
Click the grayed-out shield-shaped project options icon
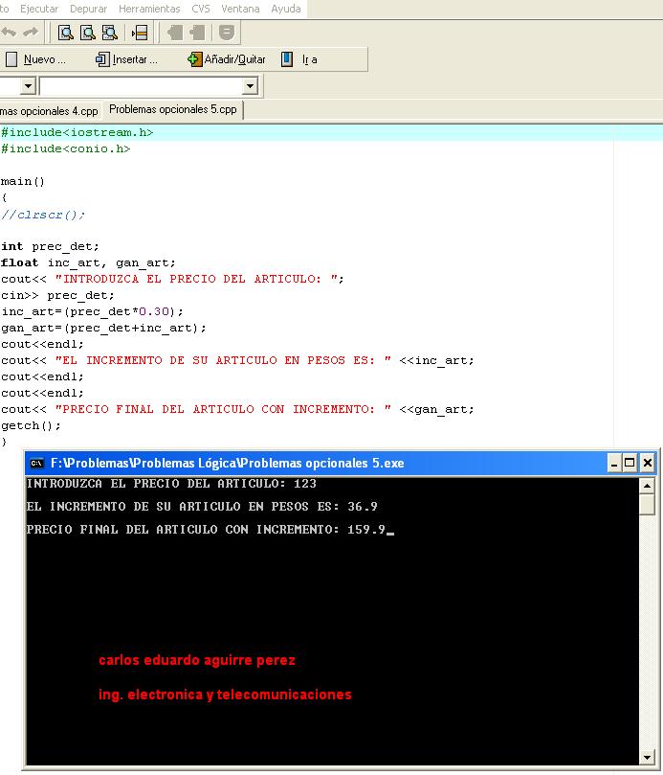[x=227, y=34]
